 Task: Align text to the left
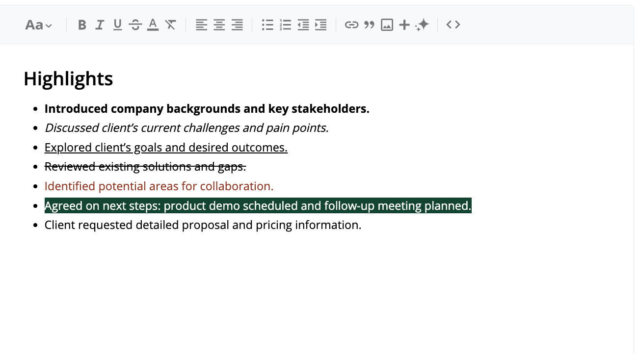click(x=201, y=25)
